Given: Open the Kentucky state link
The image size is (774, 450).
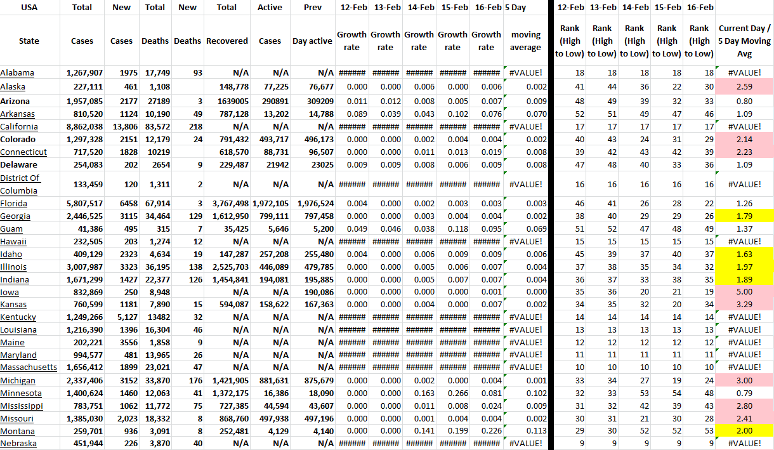Looking at the screenshot, I should click(18, 317).
